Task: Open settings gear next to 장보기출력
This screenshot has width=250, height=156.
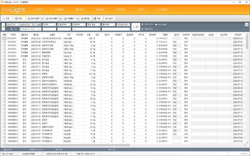Action: coord(42,18)
